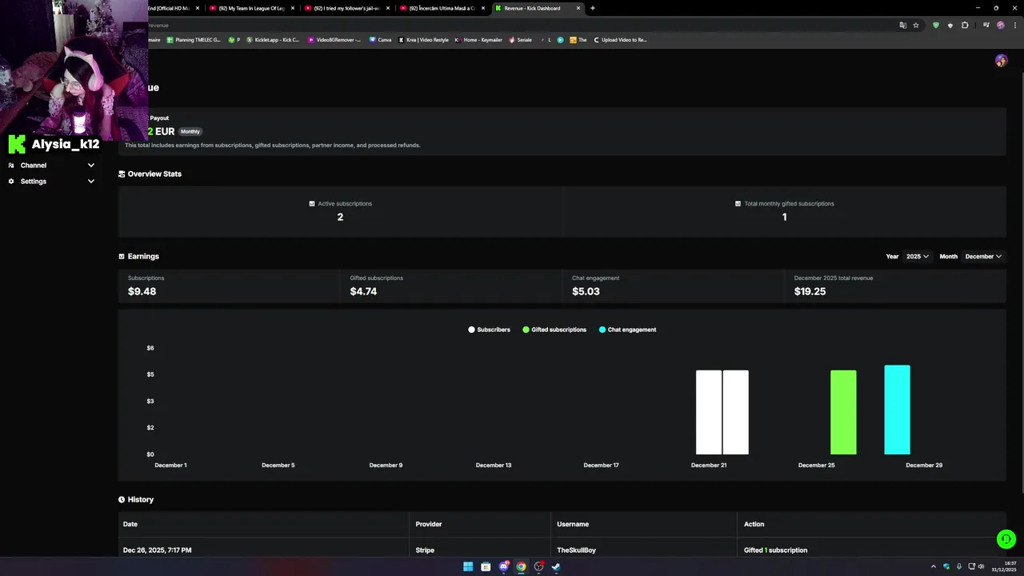Click the Channel sidebar icon

[11, 166]
